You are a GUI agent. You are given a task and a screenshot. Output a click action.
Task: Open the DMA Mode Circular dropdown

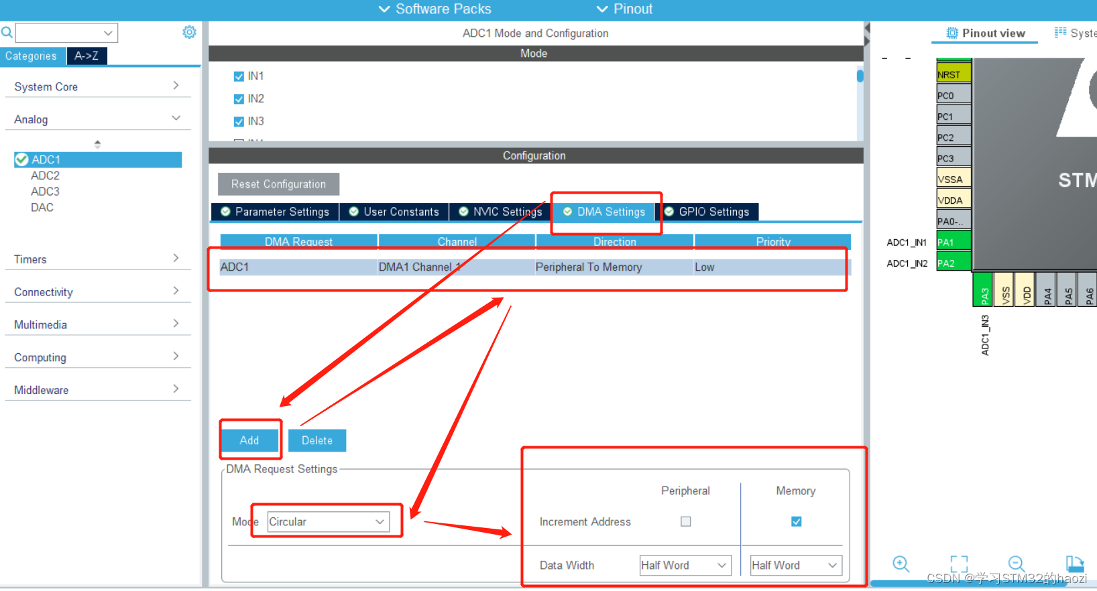pyautogui.click(x=329, y=522)
